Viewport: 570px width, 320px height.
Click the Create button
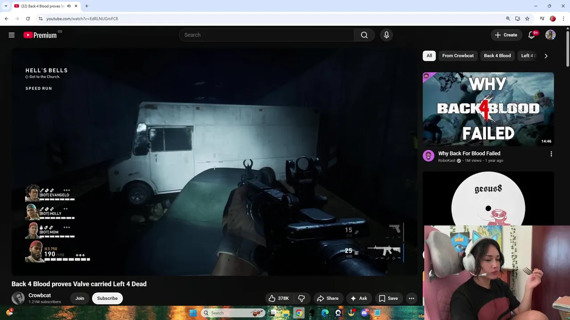506,35
